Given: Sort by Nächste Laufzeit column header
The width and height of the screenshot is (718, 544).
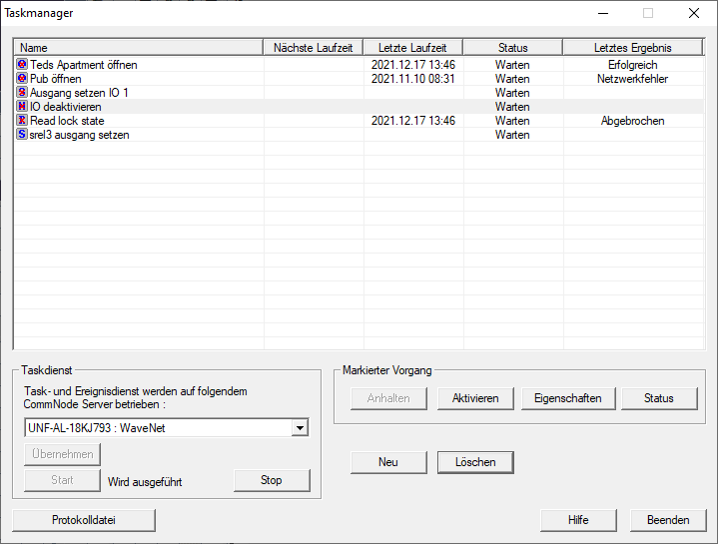Looking at the screenshot, I should [314, 47].
